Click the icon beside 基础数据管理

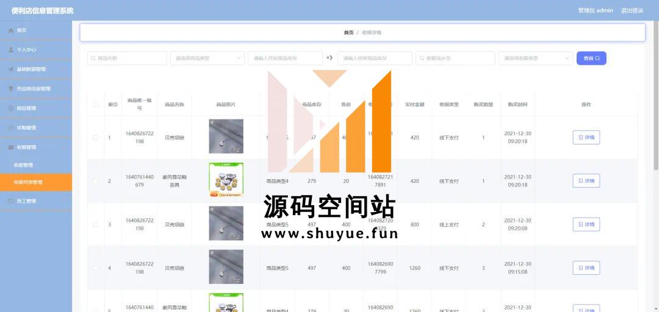(11, 69)
